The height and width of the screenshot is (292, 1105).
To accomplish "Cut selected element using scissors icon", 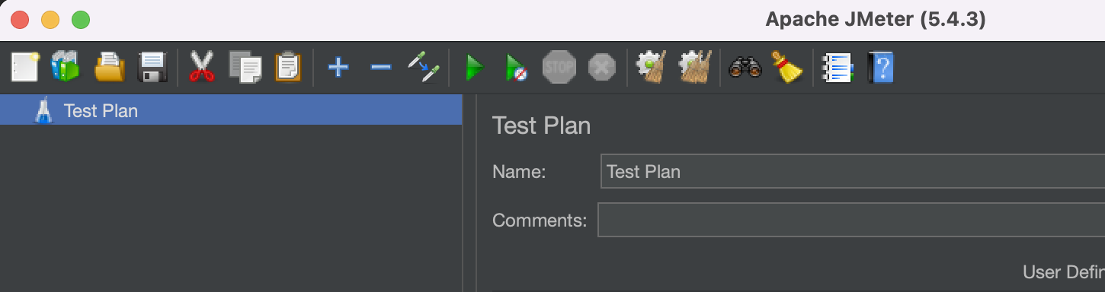I will [x=202, y=68].
